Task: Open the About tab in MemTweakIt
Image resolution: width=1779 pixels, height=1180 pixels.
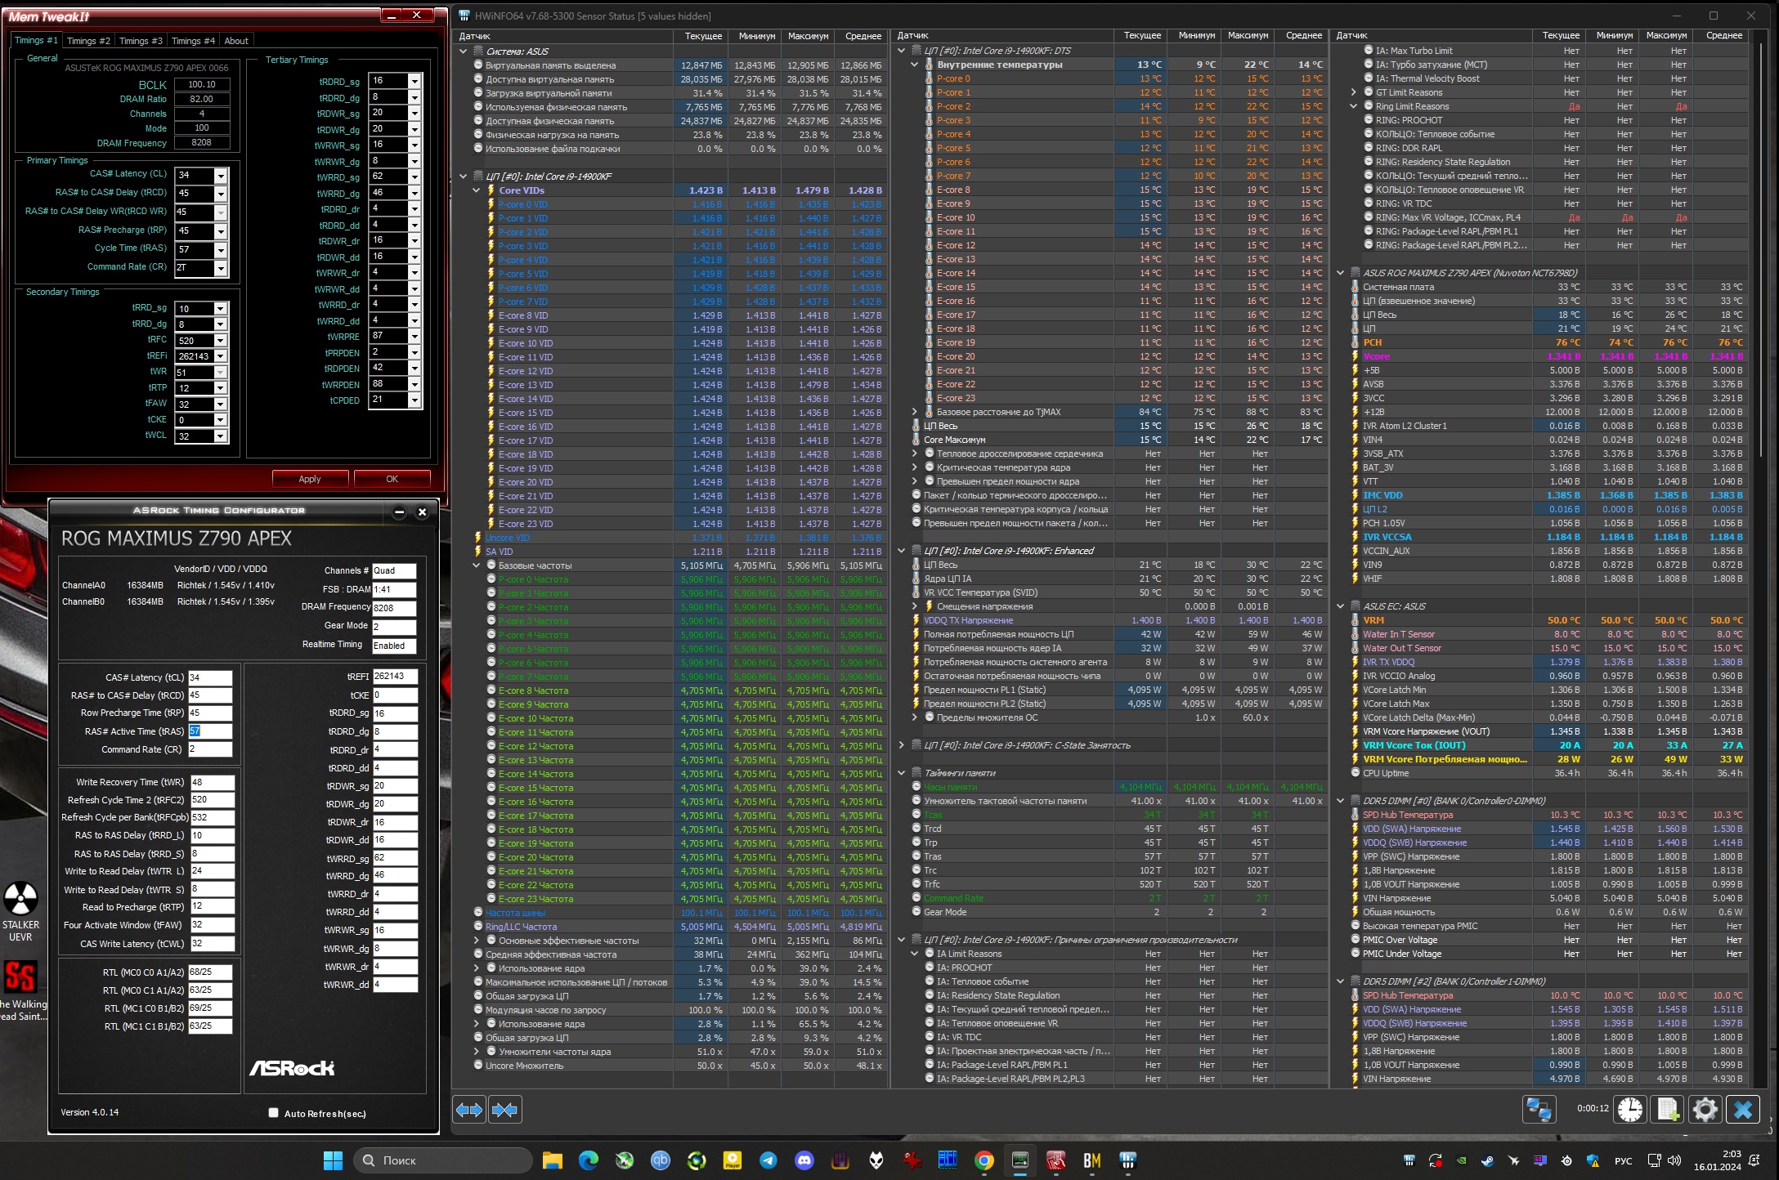Action: (x=236, y=41)
